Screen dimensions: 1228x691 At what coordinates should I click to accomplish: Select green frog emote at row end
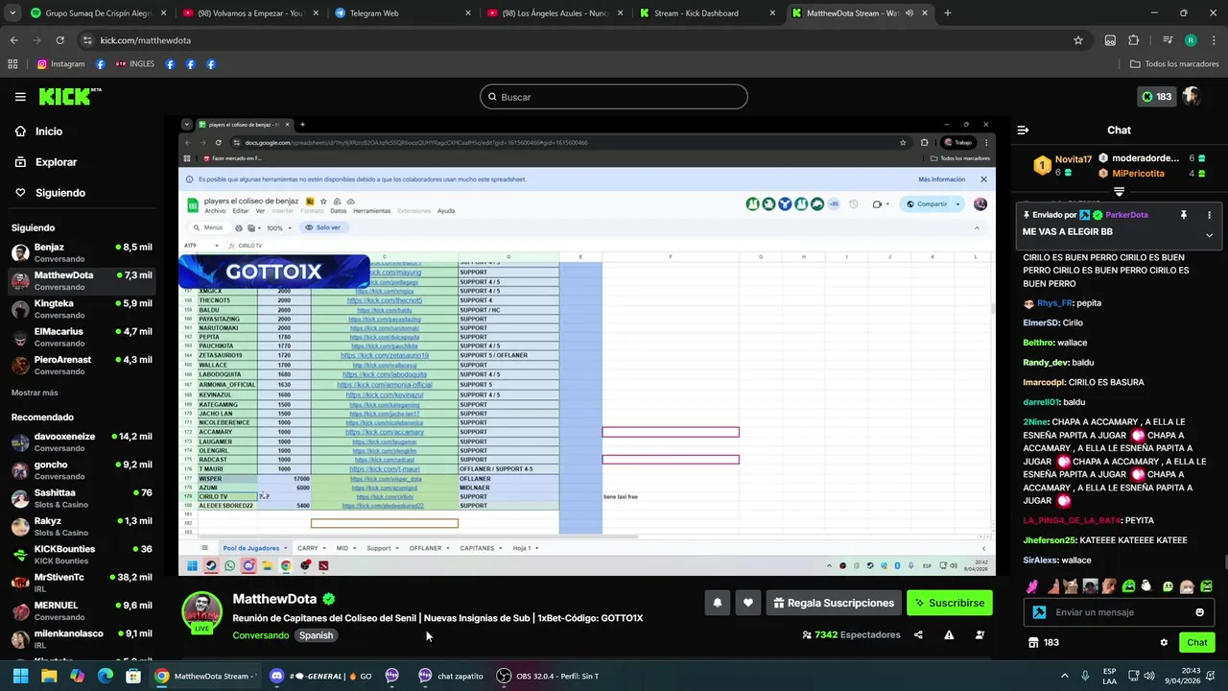(1206, 586)
